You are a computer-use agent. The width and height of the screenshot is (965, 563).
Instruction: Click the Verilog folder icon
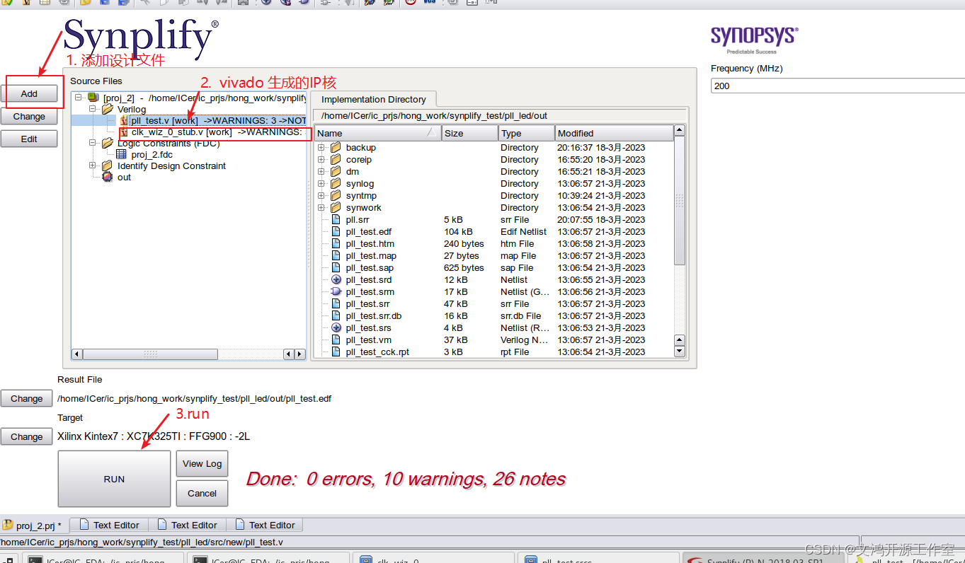point(107,109)
